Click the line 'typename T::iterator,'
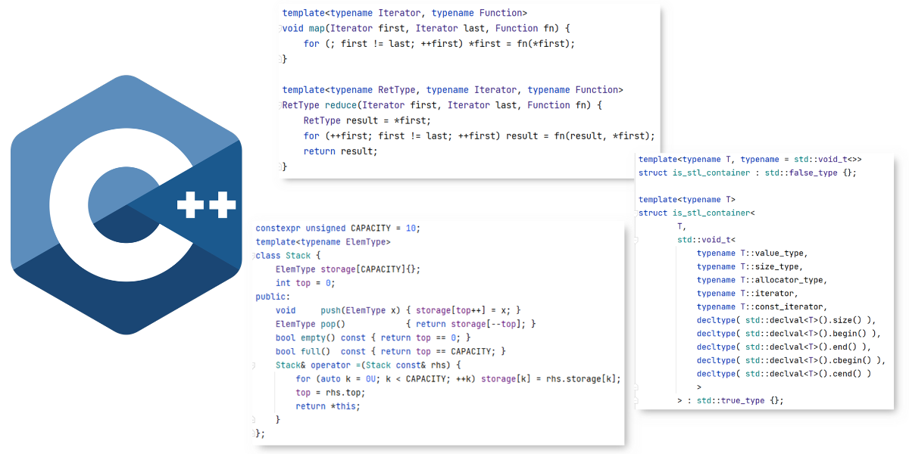The image size is (909, 454). click(x=748, y=294)
